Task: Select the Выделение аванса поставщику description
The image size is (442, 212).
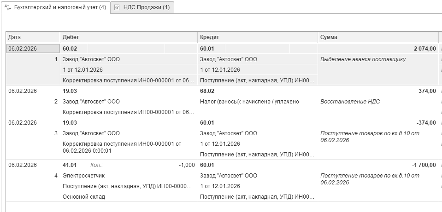Action: pos(363,59)
